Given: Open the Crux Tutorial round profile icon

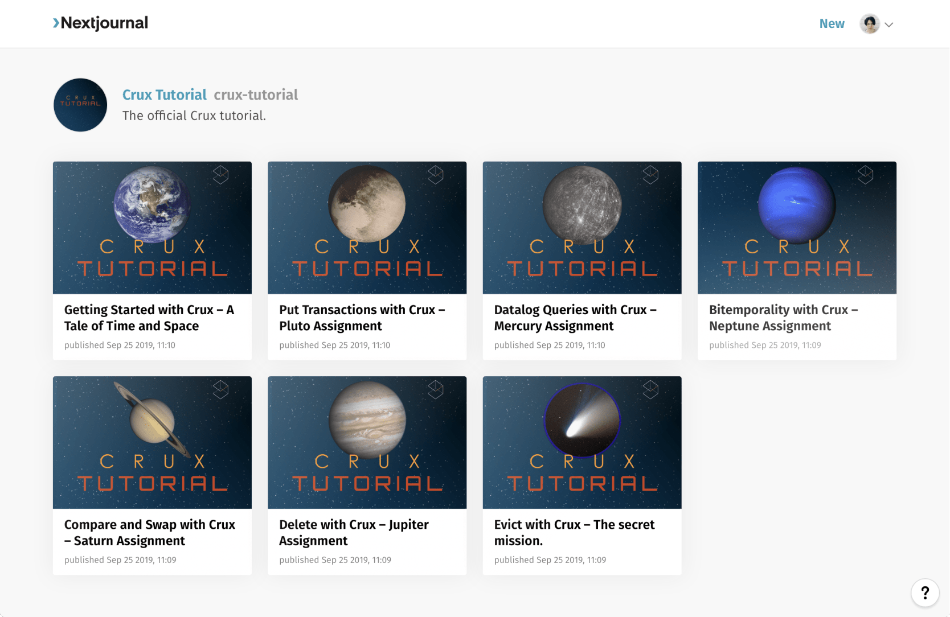Looking at the screenshot, I should (80, 105).
